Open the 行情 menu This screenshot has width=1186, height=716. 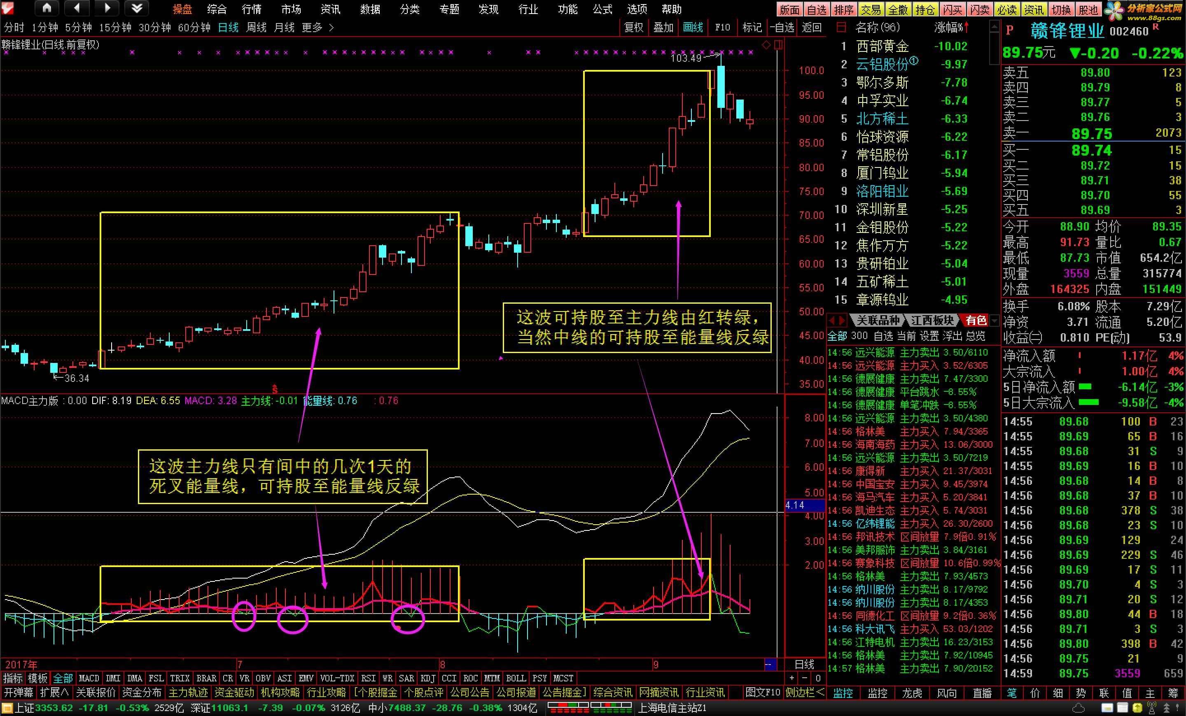point(252,9)
